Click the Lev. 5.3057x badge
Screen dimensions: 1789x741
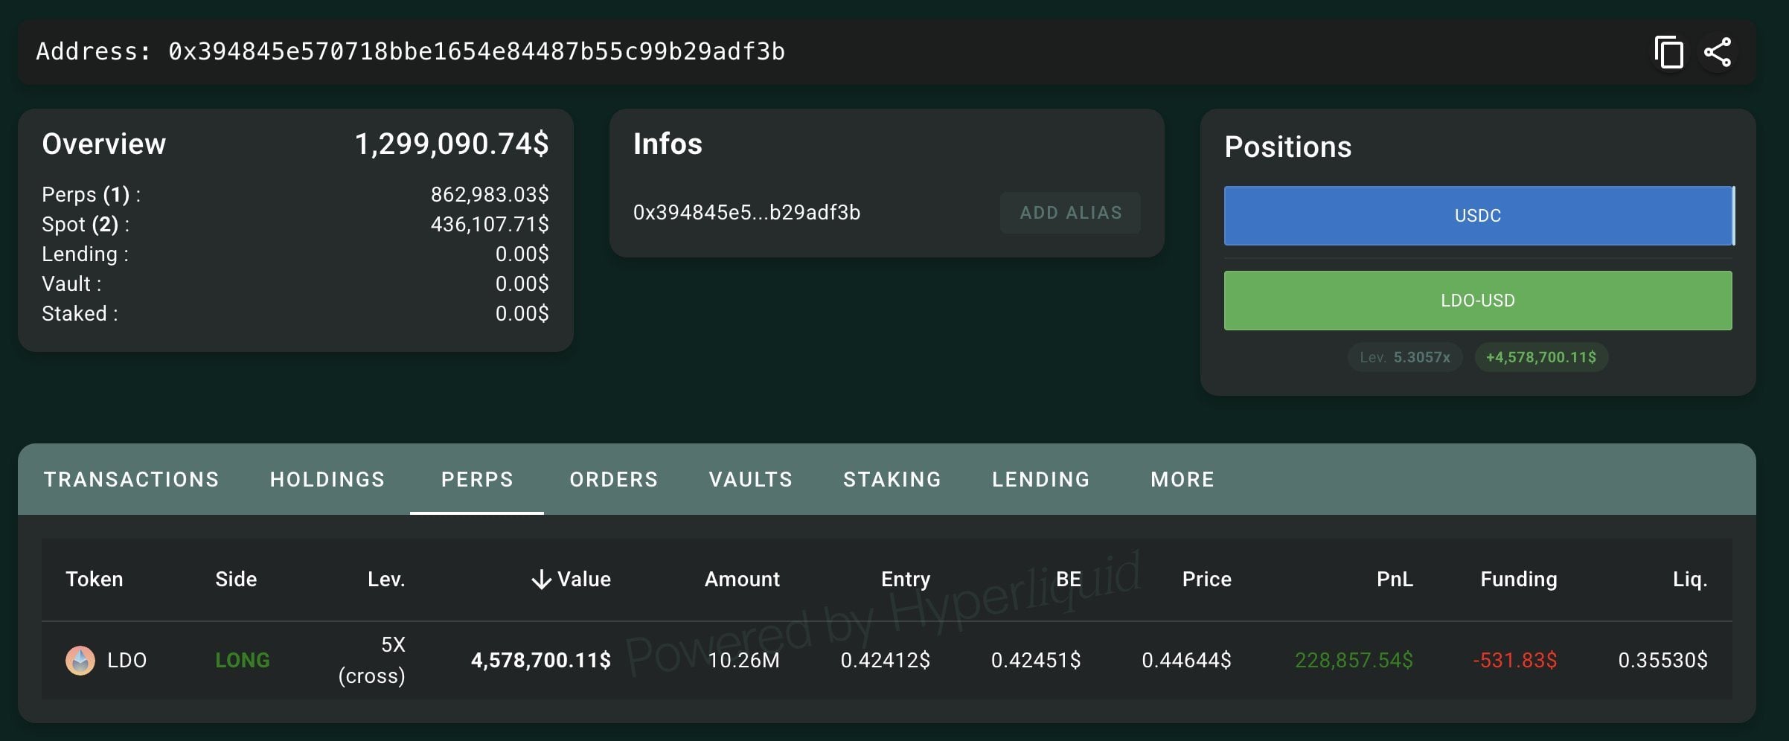pyautogui.click(x=1404, y=357)
